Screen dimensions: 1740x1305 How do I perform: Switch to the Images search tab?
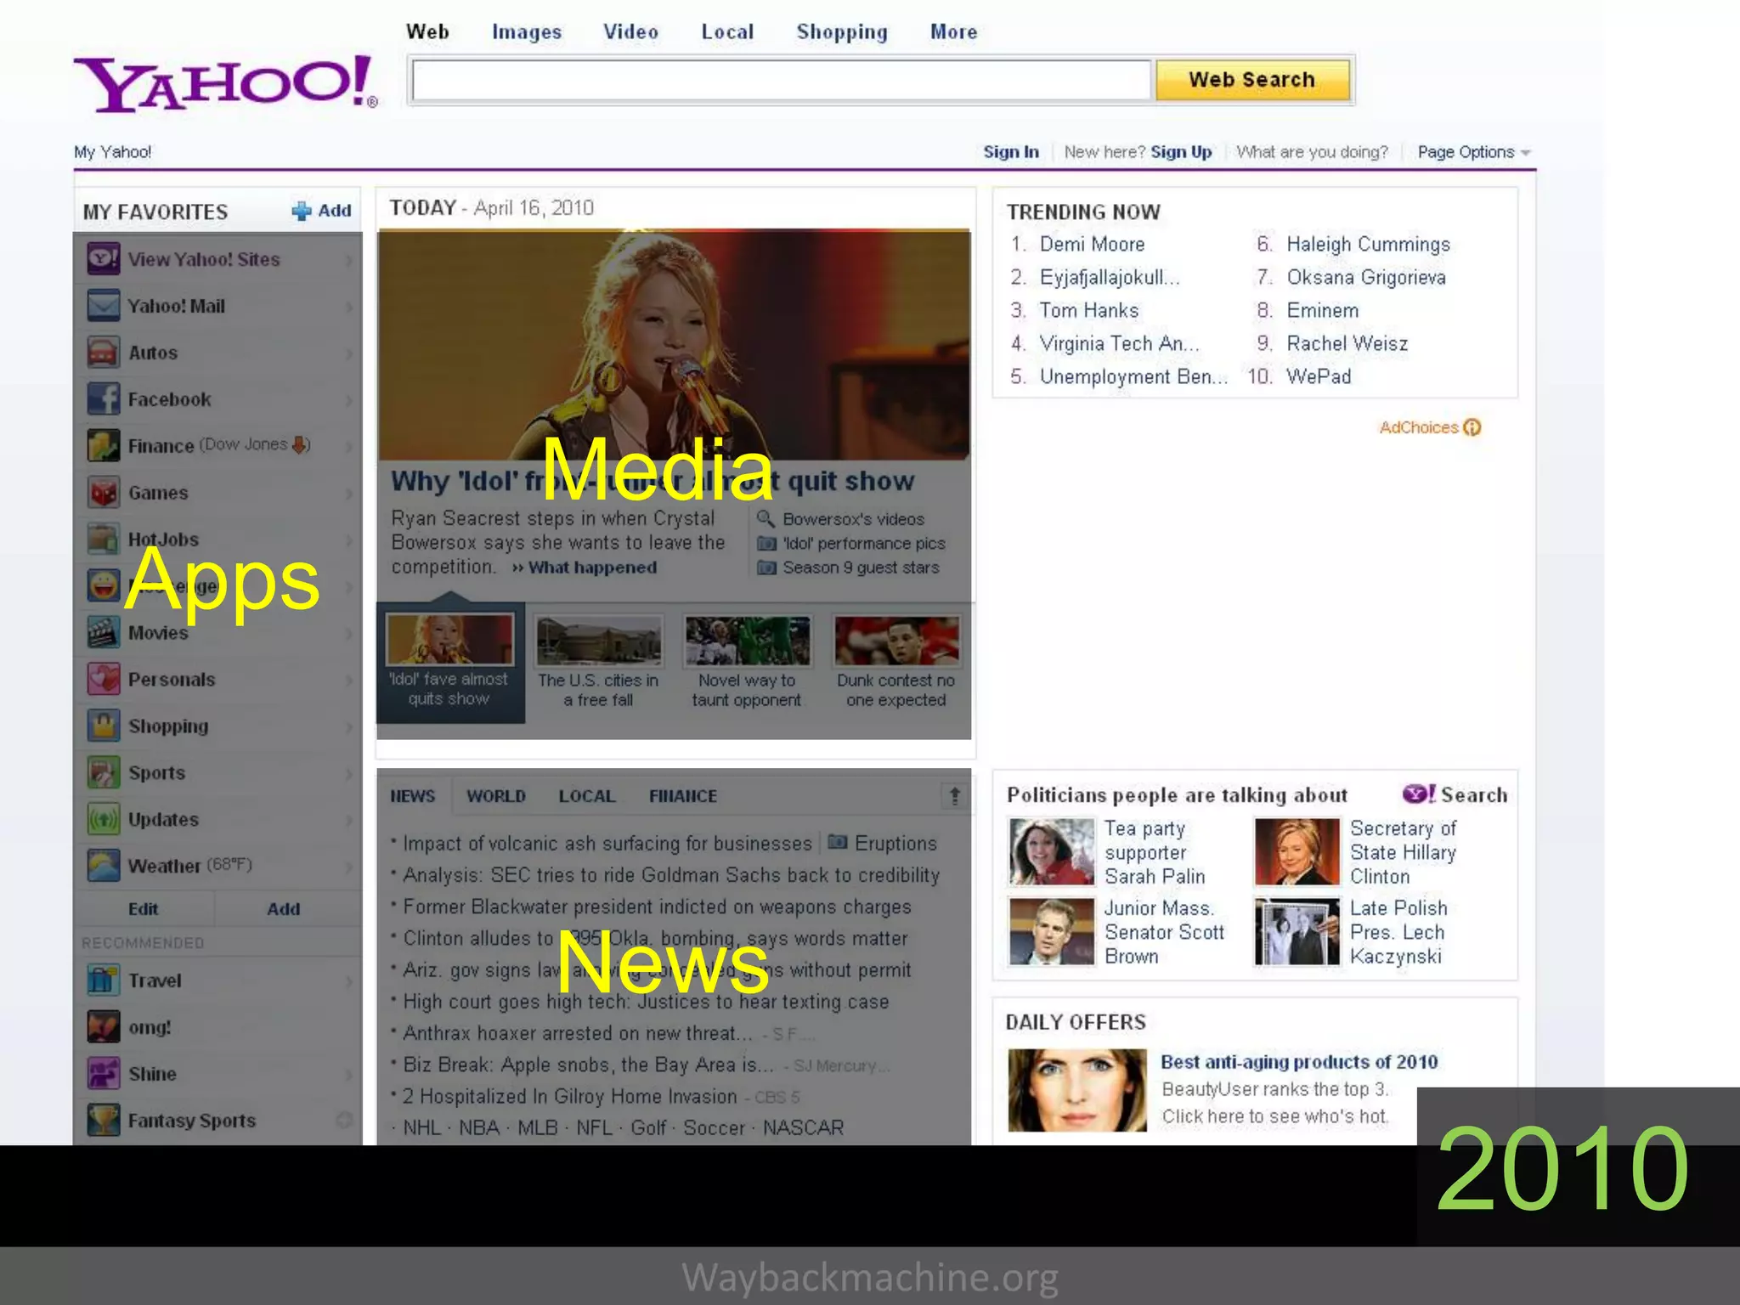[x=527, y=32]
